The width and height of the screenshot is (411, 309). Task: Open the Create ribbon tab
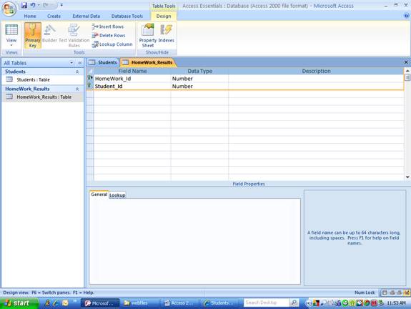coord(54,16)
